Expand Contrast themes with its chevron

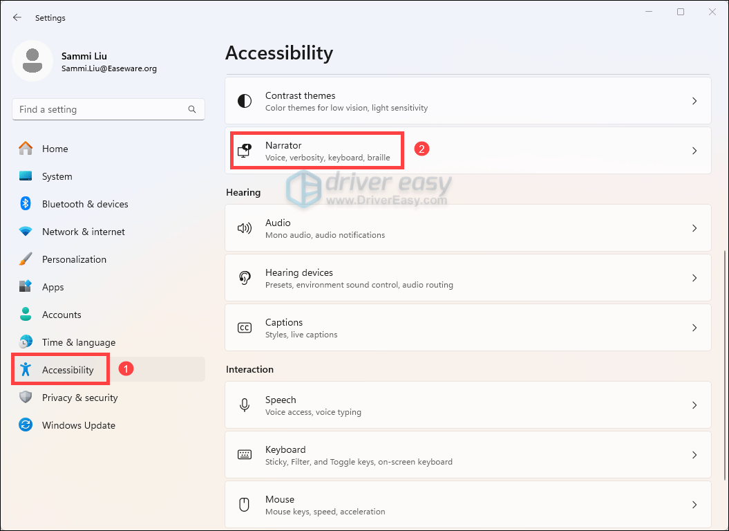(x=694, y=101)
